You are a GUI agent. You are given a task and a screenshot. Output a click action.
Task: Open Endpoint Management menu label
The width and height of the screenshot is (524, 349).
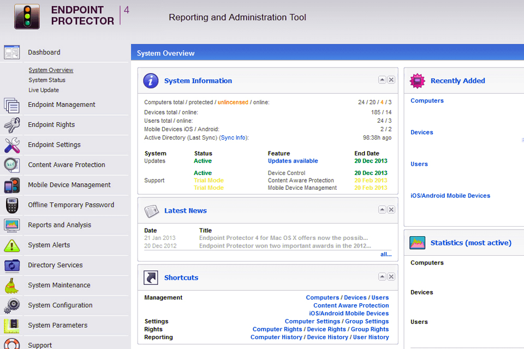62,105
